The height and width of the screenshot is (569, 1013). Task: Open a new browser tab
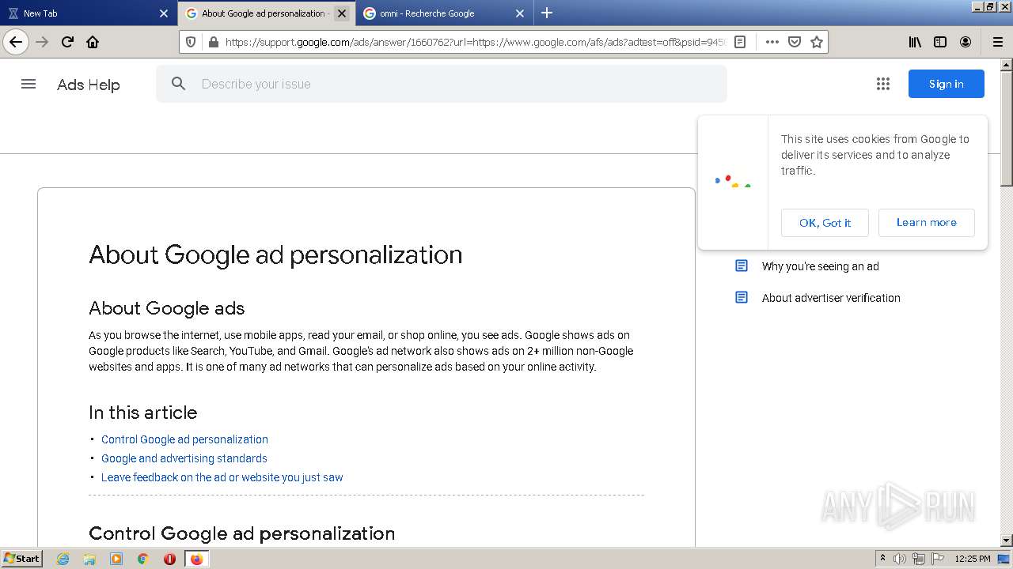(547, 13)
